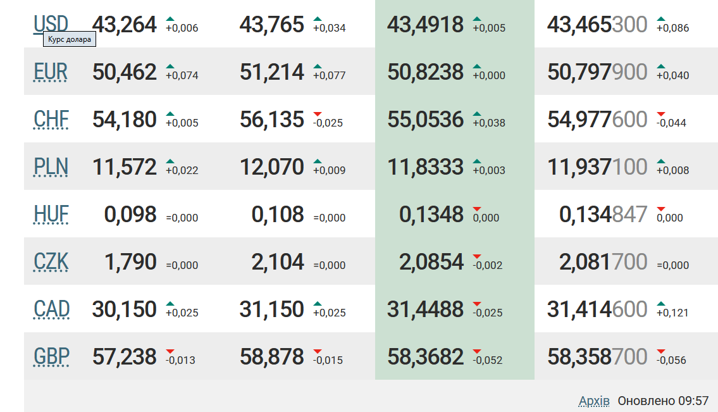
Task: Click the green up arrow beside USD 43,264
Action: tap(170, 19)
